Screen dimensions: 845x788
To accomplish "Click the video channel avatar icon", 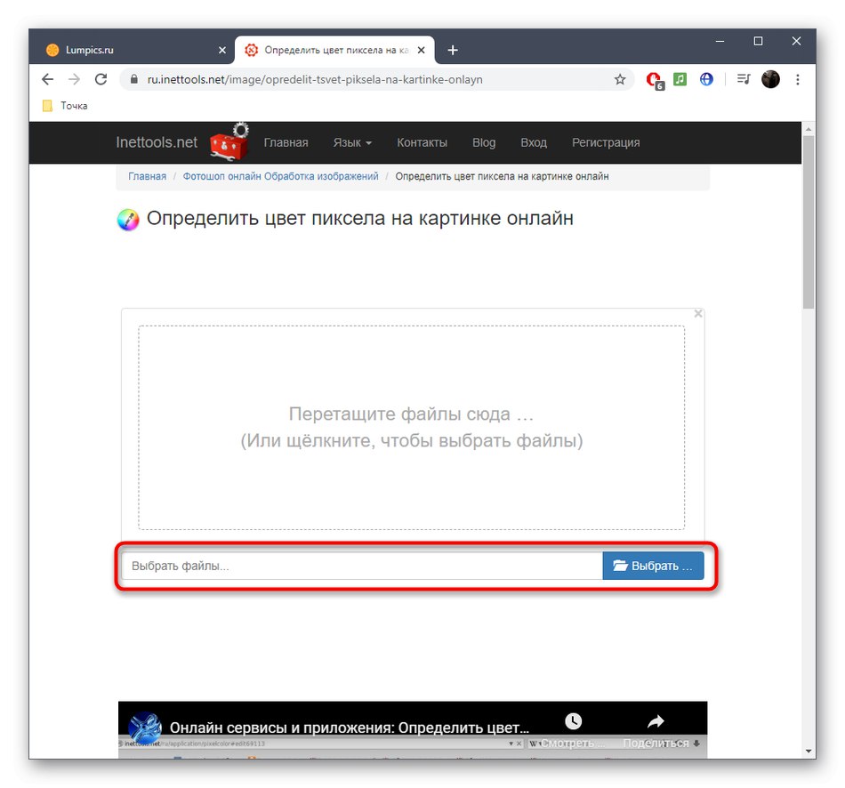I will (x=145, y=728).
